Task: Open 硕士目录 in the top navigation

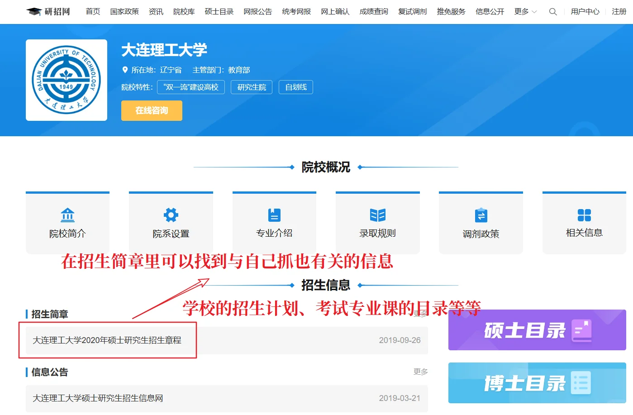Action: coord(219,12)
